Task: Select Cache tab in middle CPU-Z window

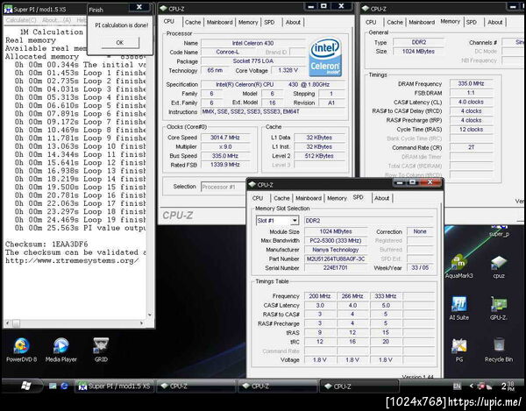Action: coord(193,22)
